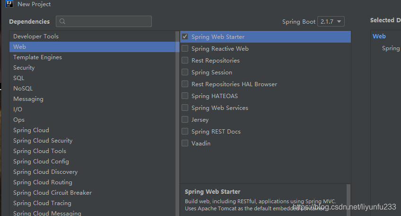Click the category list vertical scrollbar
The width and height of the screenshot is (401, 216).
(177, 124)
